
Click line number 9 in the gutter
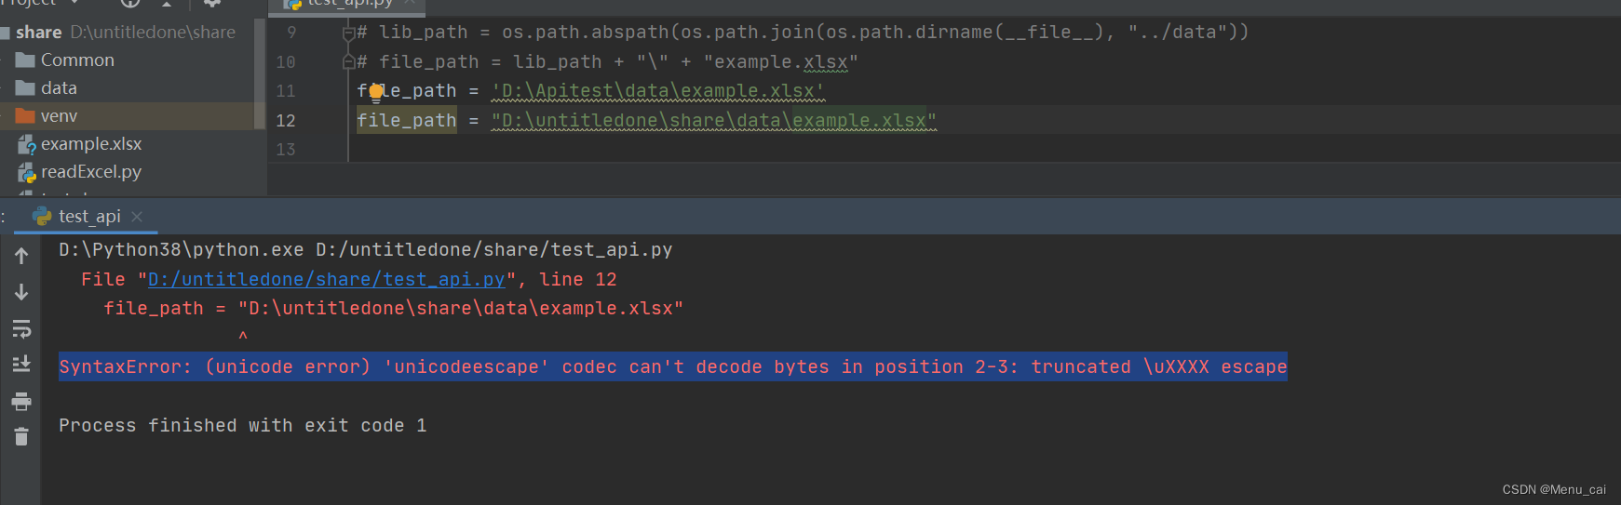point(291,32)
